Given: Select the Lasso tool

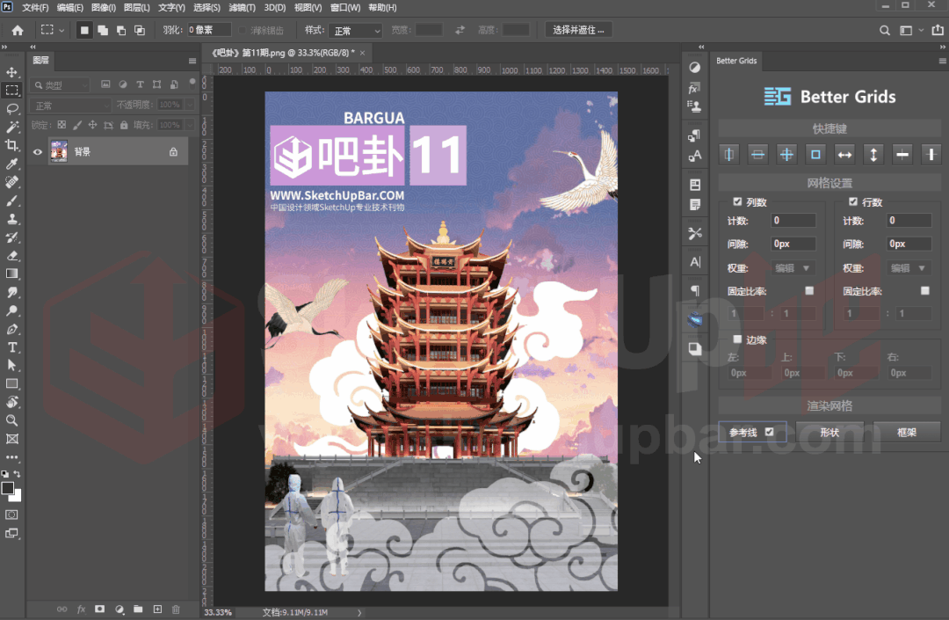Looking at the screenshot, I should (12, 109).
